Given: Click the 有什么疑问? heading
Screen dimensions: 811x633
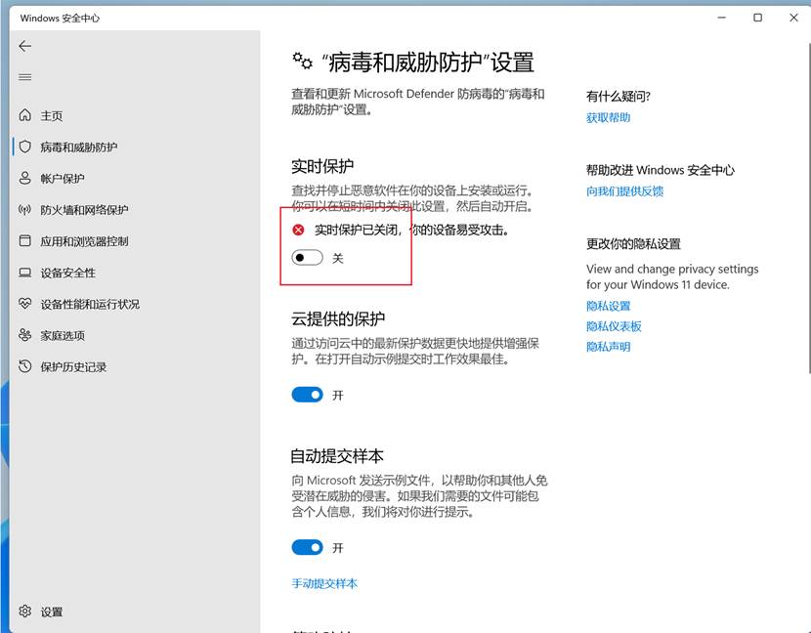Looking at the screenshot, I should (x=619, y=96).
